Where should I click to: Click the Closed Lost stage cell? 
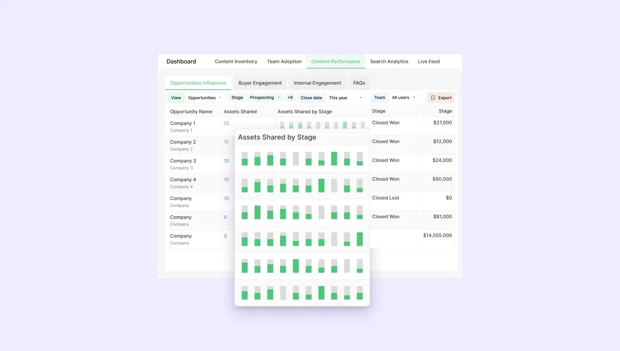tap(385, 198)
